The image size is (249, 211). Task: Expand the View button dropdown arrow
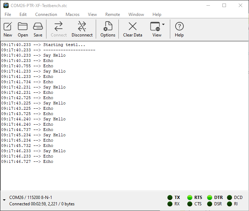[x=164, y=25]
